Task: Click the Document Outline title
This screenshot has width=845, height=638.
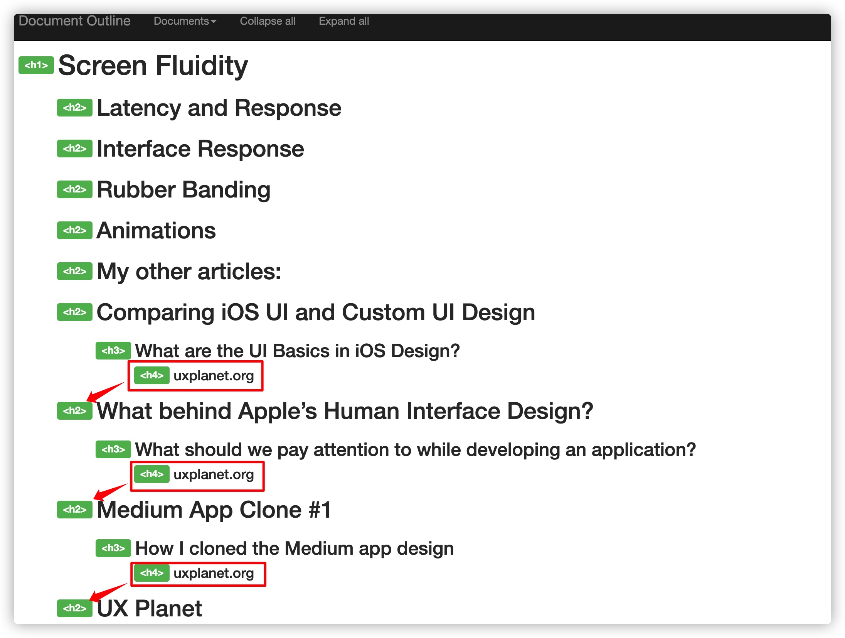Action: [74, 21]
